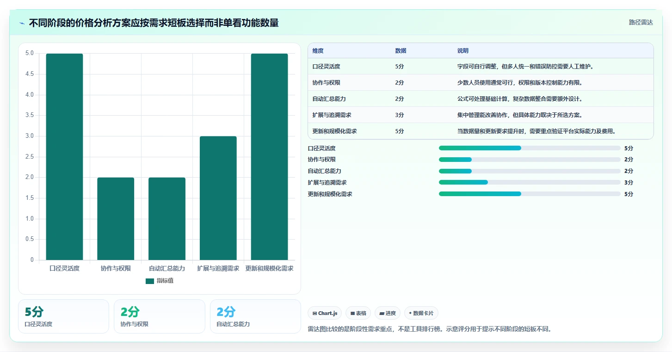Click the description starting 当数据量和更新要求提升时

tap(536, 131)
